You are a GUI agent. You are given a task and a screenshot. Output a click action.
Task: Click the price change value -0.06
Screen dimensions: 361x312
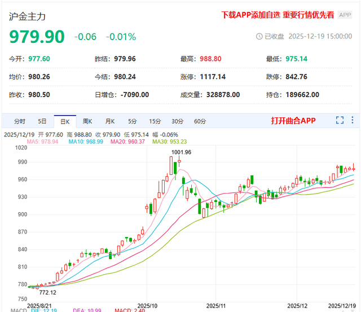(85, 37)
